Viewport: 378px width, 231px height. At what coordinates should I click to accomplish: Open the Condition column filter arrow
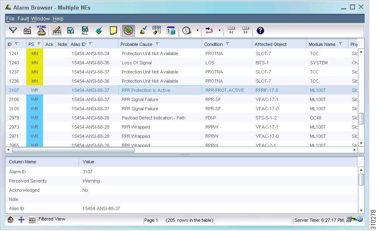pos(227,44)
